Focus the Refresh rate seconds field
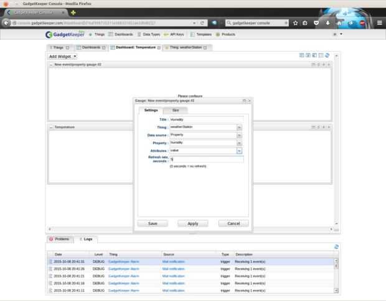The image size is (386, 301). [207, 159]
